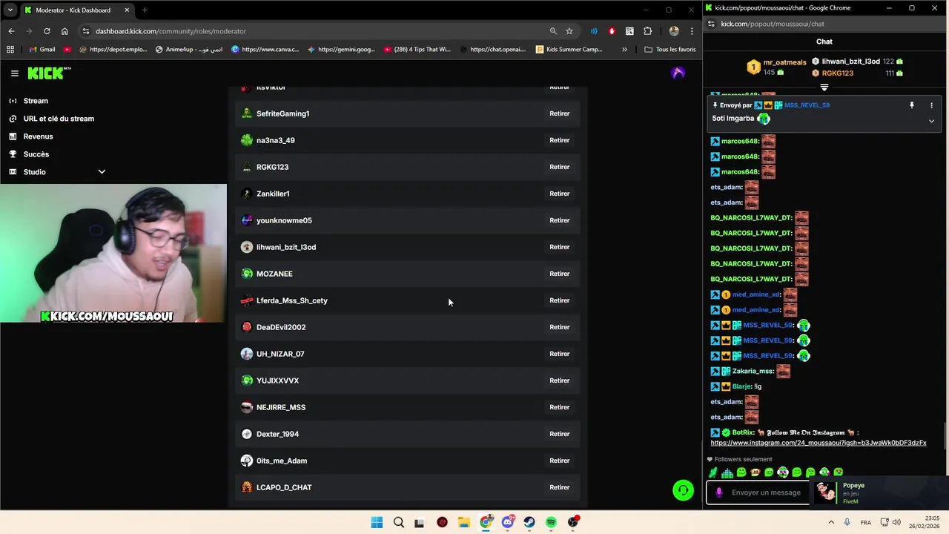Click the lihwani_bzit_l3od moderator avatar
Viewport: 949px width, 534px height.
[x=247, y=247]
